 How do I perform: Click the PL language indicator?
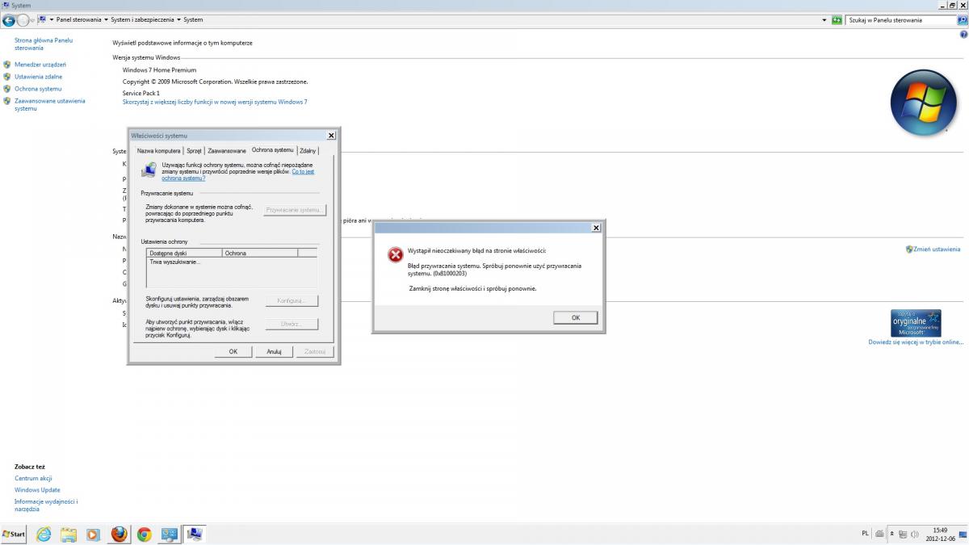tap(866, 534)
